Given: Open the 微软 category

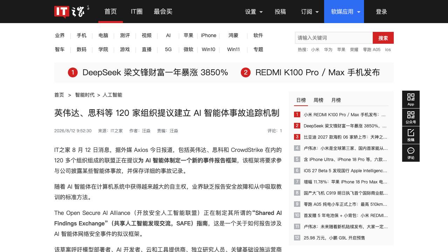Looking at the screenshot, I should (189, 49).
